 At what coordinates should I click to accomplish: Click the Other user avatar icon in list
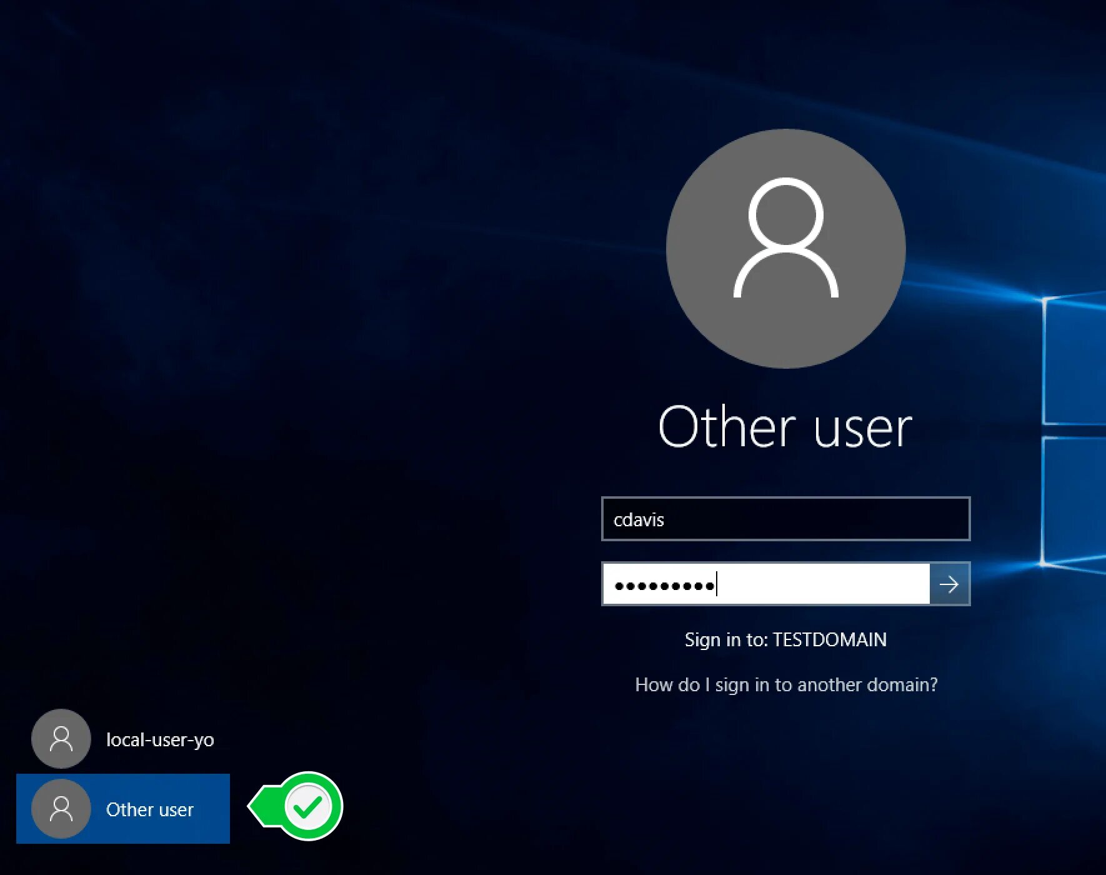click(x=61, y=809)
